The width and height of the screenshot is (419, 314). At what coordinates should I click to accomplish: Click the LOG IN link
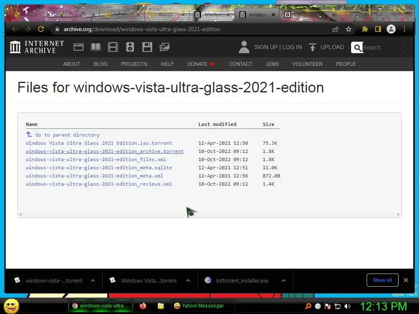tap(292, 47)
